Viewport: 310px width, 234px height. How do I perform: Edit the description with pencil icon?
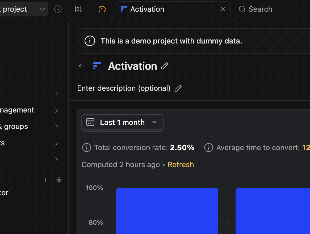coord(178,88)
